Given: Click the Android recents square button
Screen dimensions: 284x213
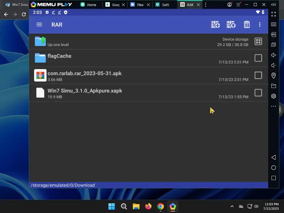Looking at the screenshot, I should 273,178.
